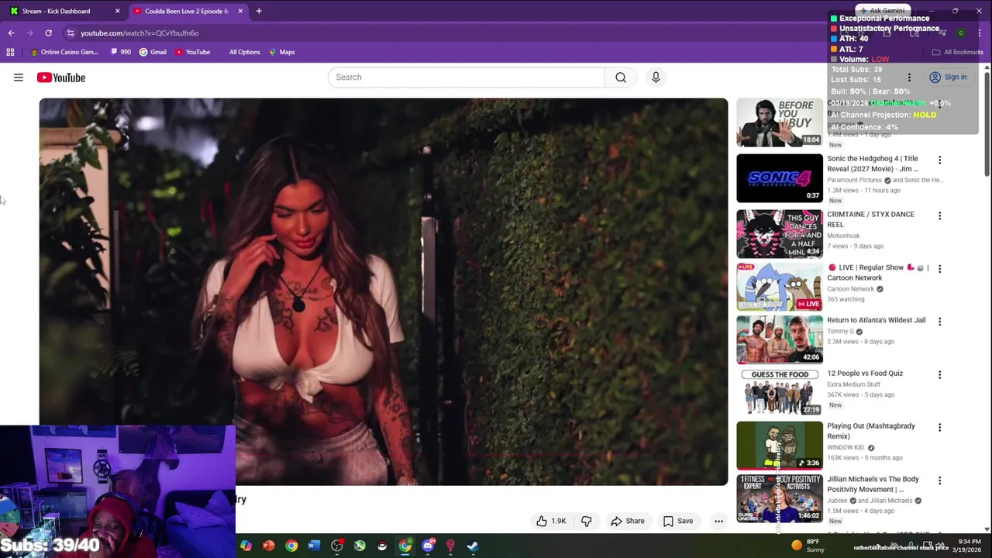Open Online Casino Games bookmark
992x558 pixels.
pyautogui.click(x=64, y=52)
